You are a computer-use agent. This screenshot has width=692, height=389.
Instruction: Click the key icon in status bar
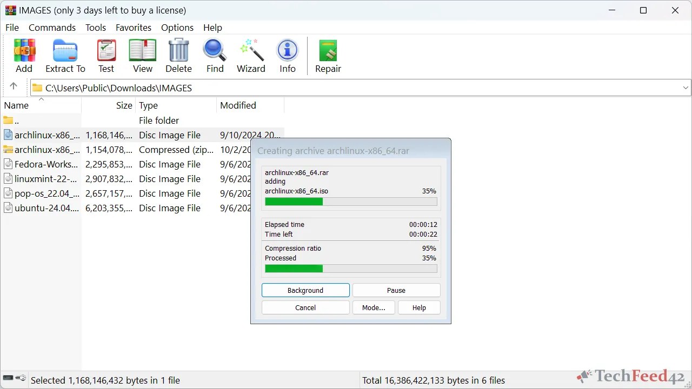coord(21,378)
